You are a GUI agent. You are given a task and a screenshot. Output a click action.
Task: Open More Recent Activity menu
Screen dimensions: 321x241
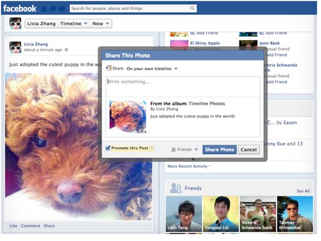click(189, 166)
